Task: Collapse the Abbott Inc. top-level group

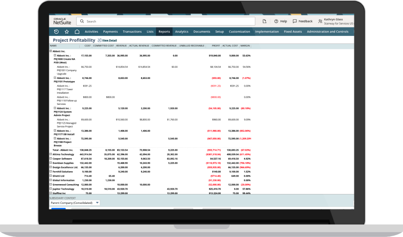Action: [51, 51]
